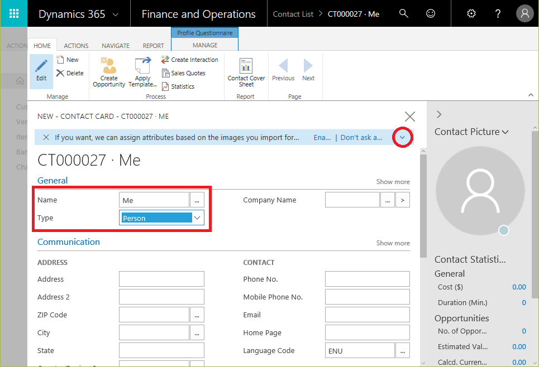
Task: Open ZIP Code lookup ellipsis
Action: [x=197, y=315]
